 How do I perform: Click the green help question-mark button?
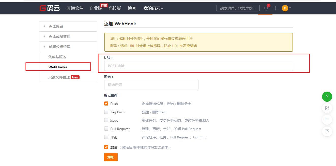327,96
